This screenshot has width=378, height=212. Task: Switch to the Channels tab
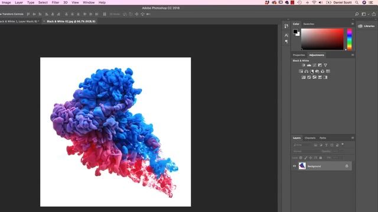coord(310,138)
